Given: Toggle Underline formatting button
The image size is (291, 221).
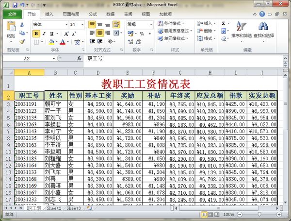Looking at the screenshot, I should (x=51, y=34).
